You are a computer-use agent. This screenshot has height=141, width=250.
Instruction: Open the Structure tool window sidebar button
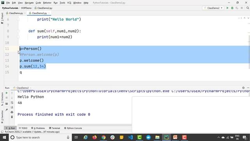pyautogui.click(x=2, y=99)
